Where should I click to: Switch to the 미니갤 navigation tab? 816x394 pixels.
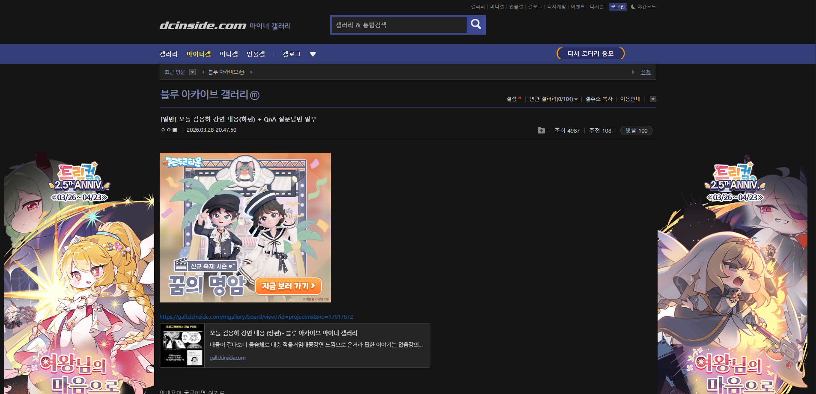[x=229, y=54]
